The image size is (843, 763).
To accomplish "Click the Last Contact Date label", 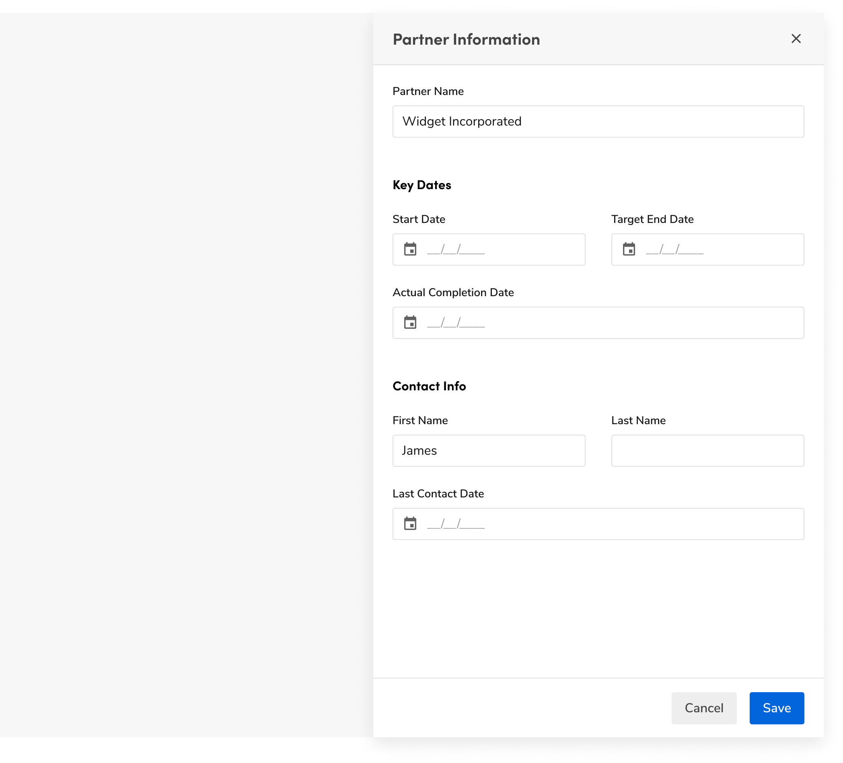I will 438,494.
